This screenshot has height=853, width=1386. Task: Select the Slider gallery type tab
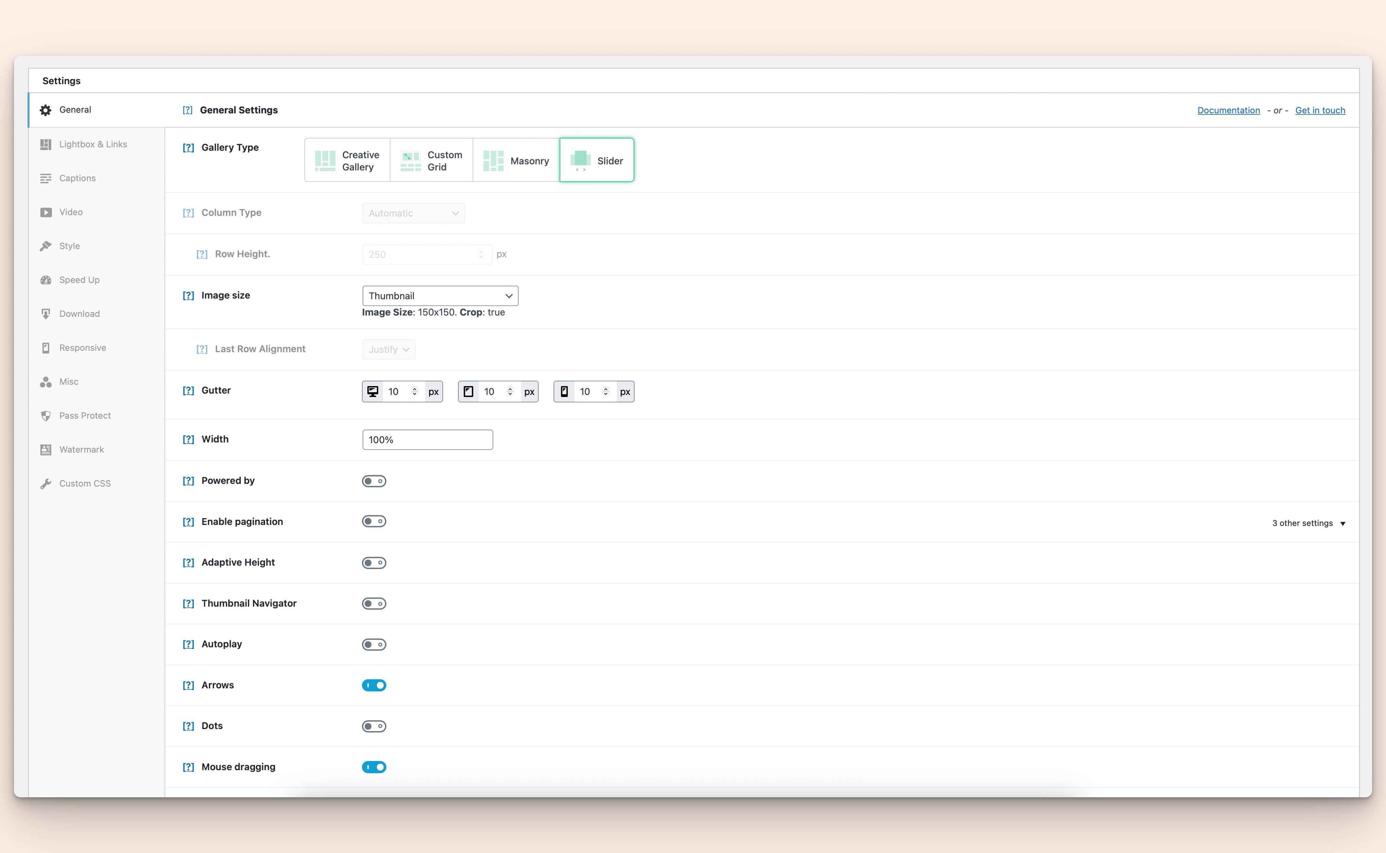point(595,160)
